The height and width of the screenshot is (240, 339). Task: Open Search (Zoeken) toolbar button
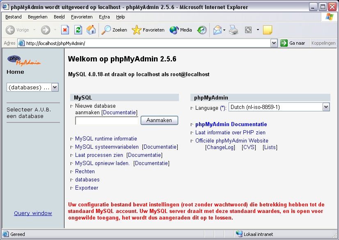115,30
